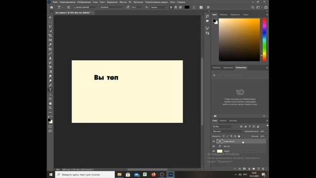Switch to the Каналы tab

pos(223,121)
